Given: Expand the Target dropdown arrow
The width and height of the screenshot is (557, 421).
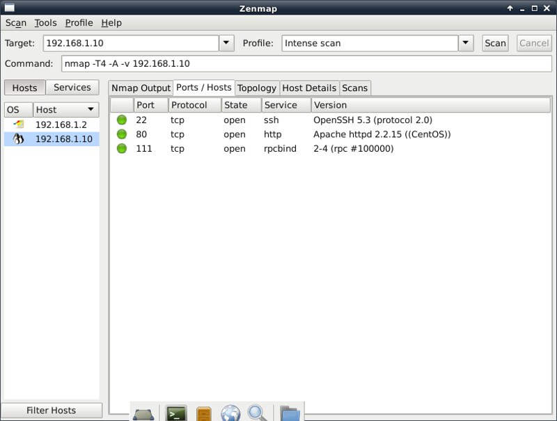Looking at the screenshot, I should point(226,43).
